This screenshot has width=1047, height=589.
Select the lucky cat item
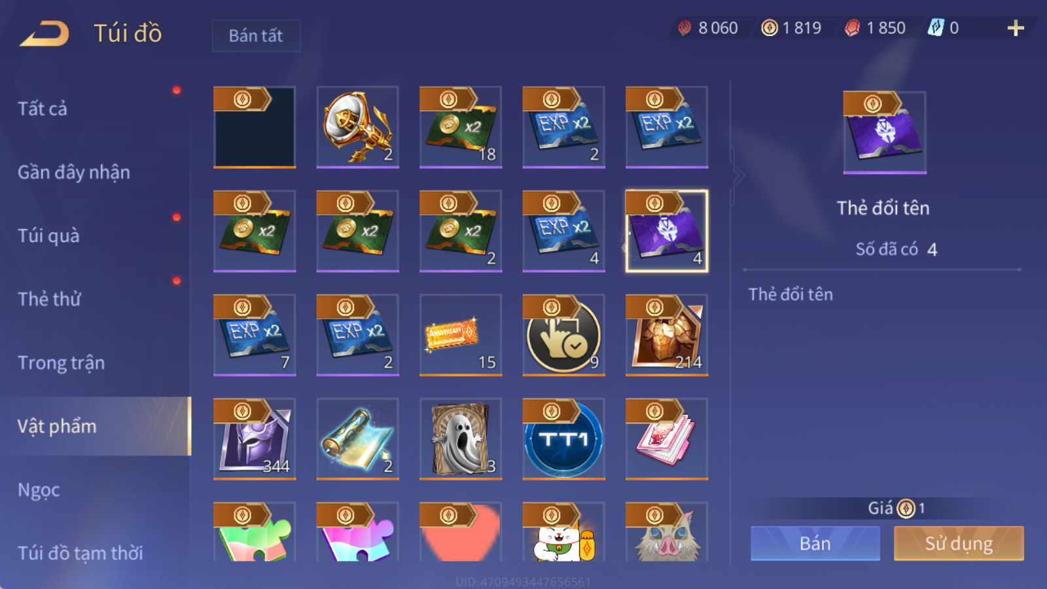point(563,532)
